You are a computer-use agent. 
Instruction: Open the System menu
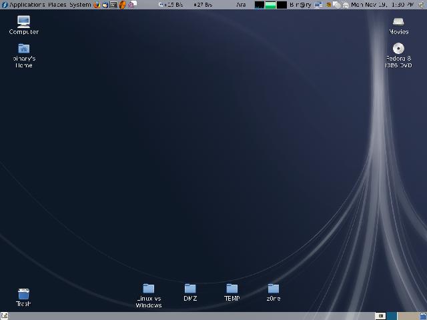[79, 5]
